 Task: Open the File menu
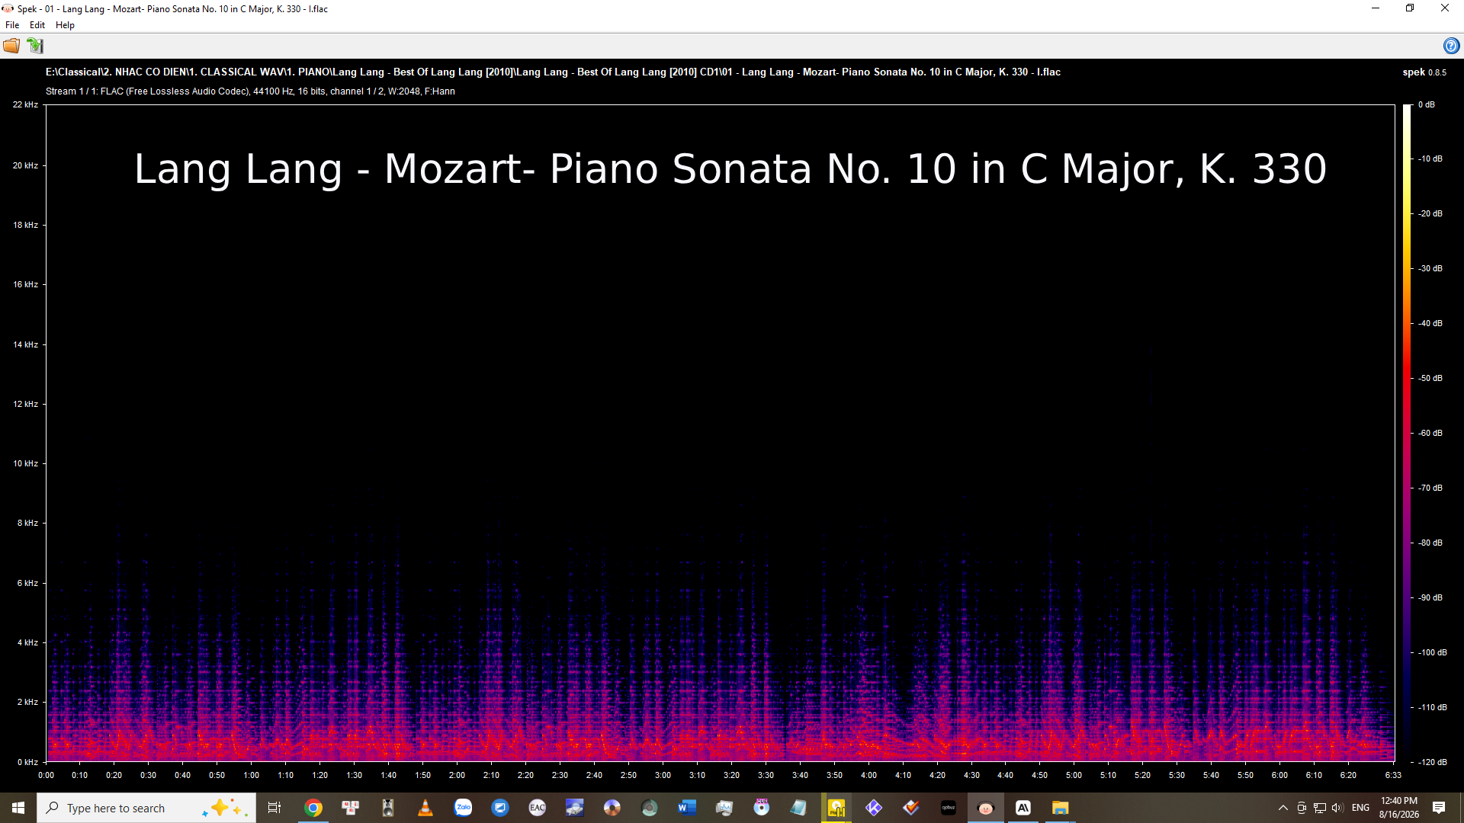[12, 25]
